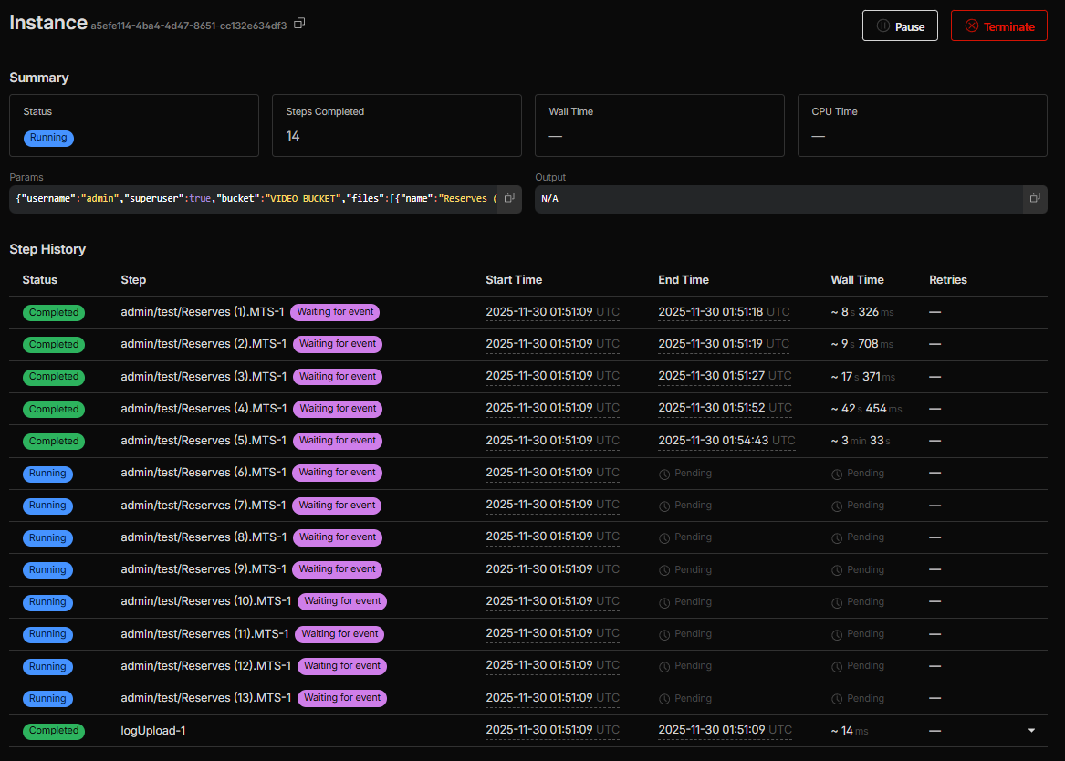1065x761 pixels.
Task: Click the pending clock in Reserves (6) Wall Time
Action: click(x=837, y=474)
